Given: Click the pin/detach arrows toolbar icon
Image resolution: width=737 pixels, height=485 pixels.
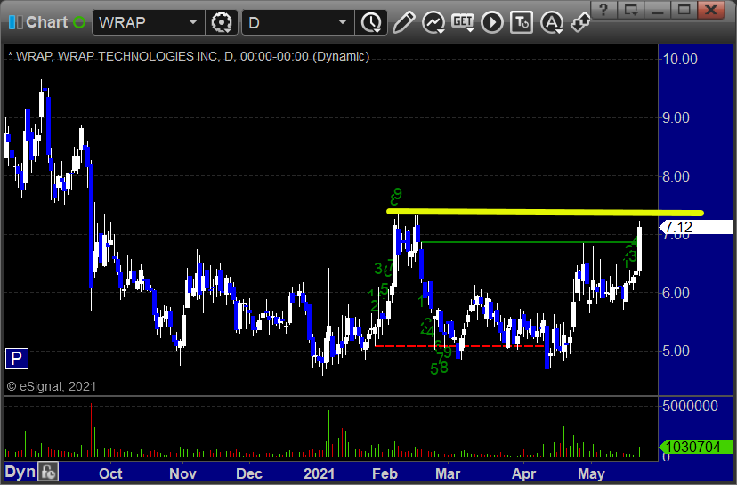Looking at the screenshot, I should coord(580,22).
